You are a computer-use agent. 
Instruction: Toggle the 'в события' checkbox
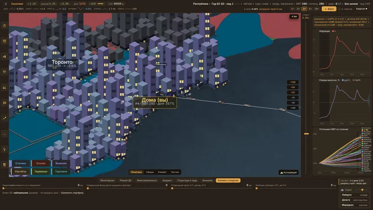click(340, 9)
